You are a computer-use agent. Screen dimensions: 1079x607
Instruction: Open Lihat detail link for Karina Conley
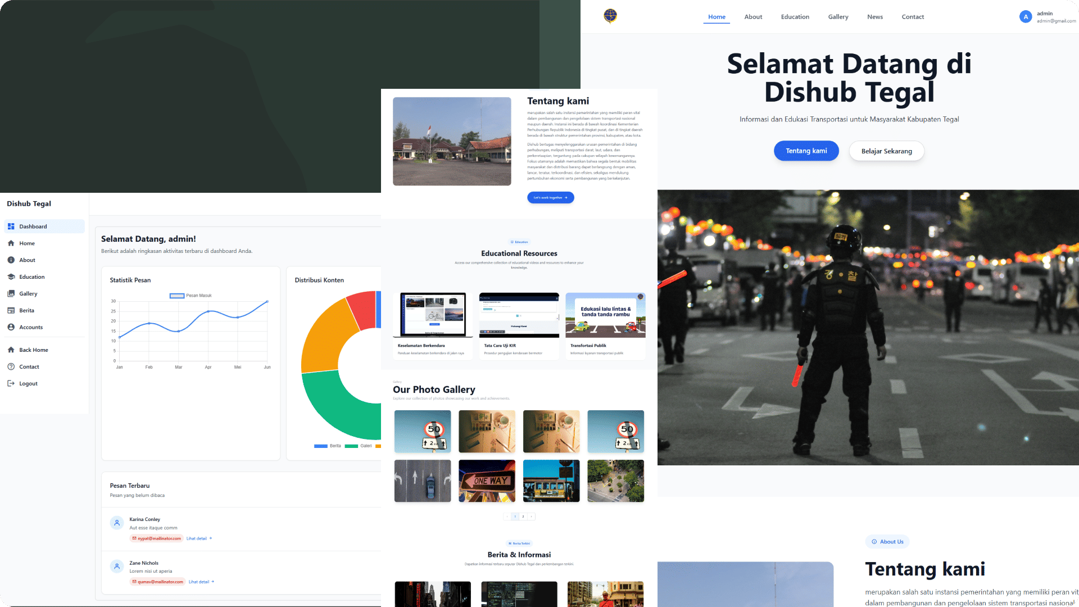point(199,539)
